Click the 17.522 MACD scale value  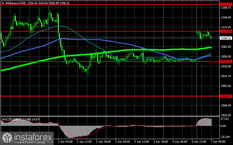coord(225,119)
